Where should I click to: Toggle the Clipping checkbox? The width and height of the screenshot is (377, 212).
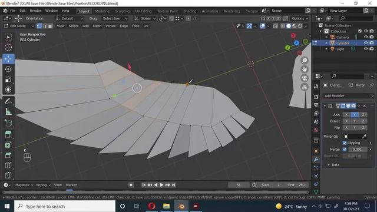[x=345, y=143]
